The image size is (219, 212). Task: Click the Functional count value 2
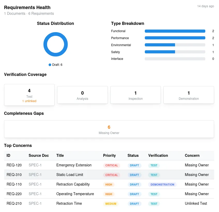click(213, 31)
